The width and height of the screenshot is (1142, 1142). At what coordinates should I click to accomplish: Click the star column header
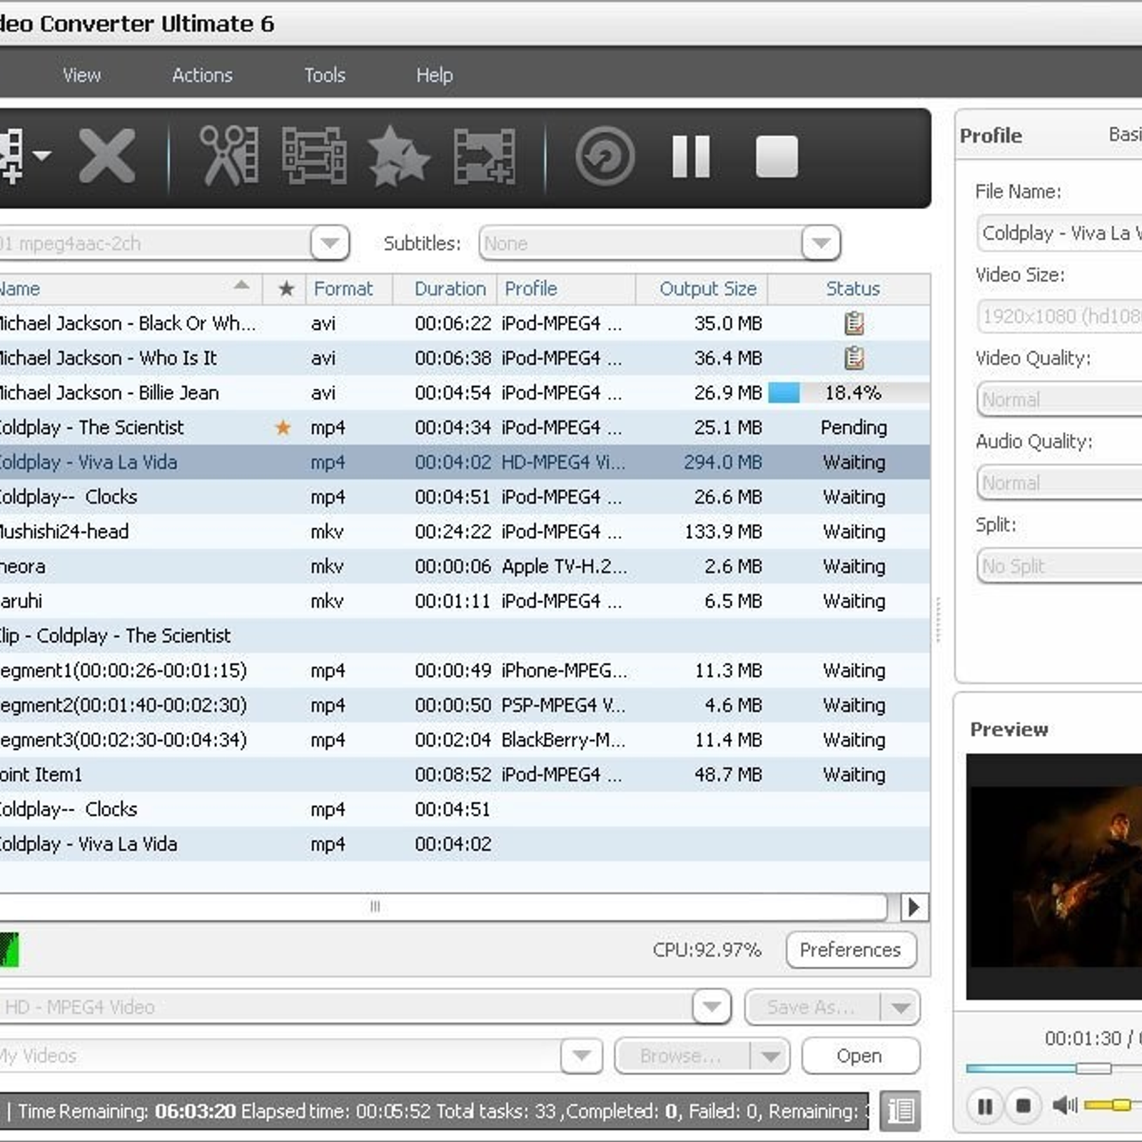285,288
